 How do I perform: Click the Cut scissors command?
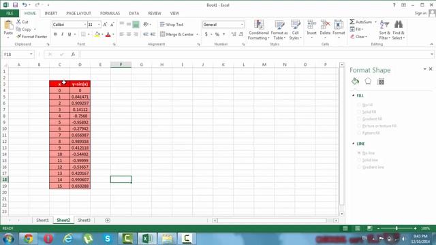tap(22, 22)
